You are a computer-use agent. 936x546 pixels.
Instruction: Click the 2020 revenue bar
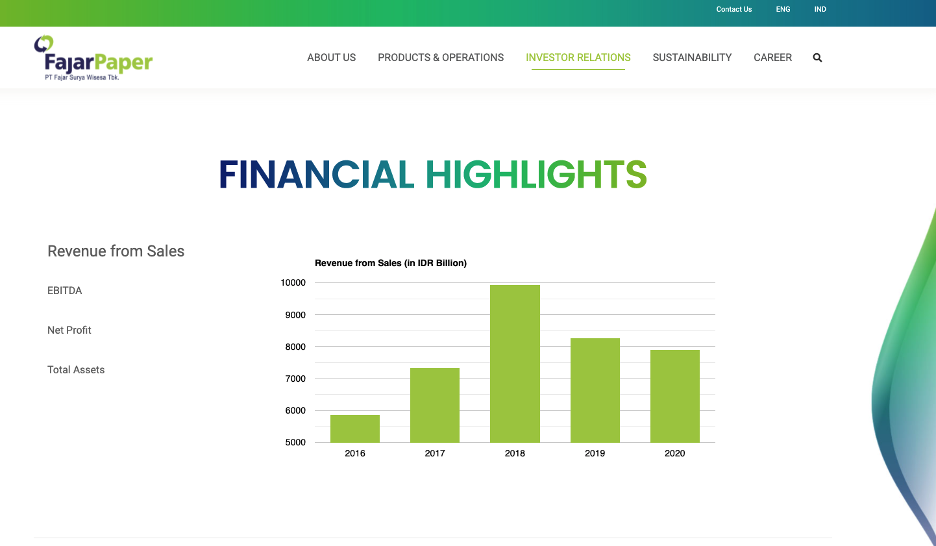click(x=675, y=396)
